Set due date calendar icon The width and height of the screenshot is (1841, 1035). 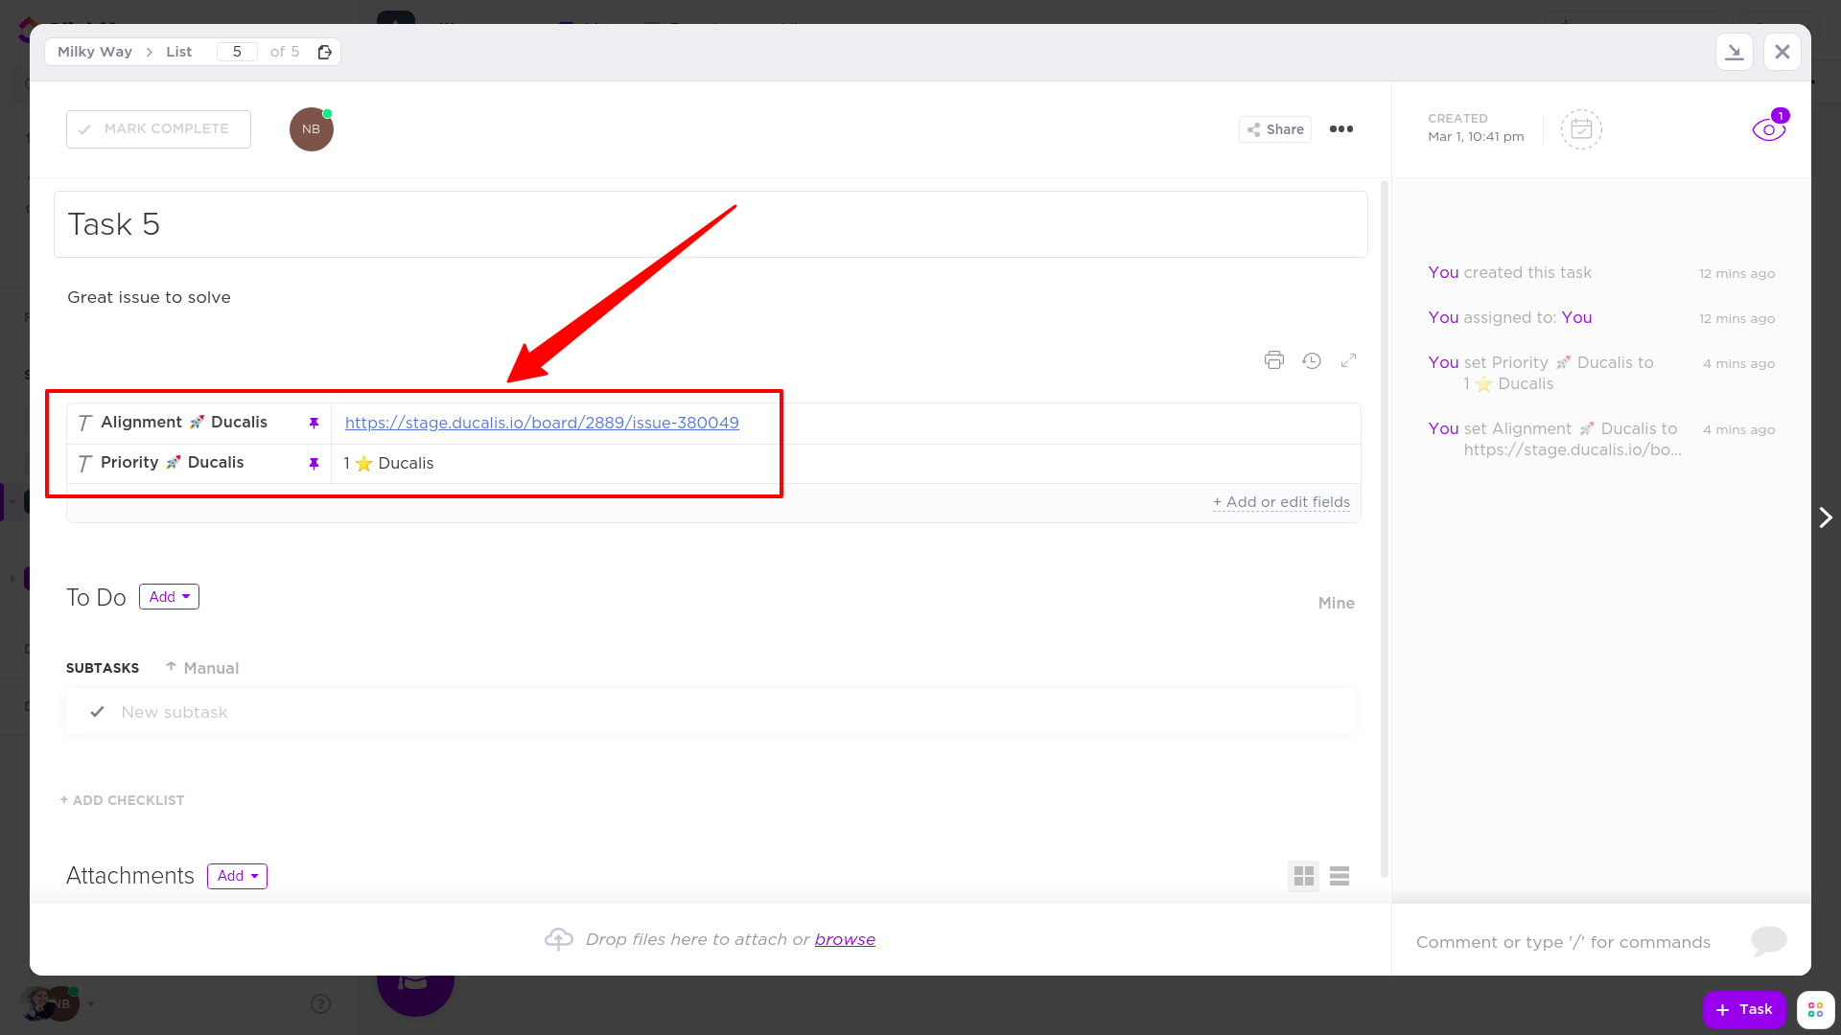pyautogui.click(x=1581, y=129)
